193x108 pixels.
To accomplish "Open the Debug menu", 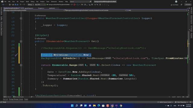I will (33, 1).
